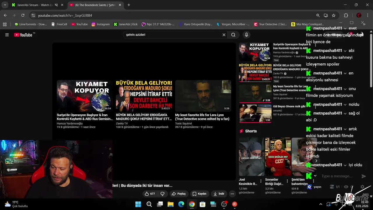The image size is (373, 210).
Task: Play end-screen video BÜYÜK BELA GELİYOR
Action: point(144,96)
